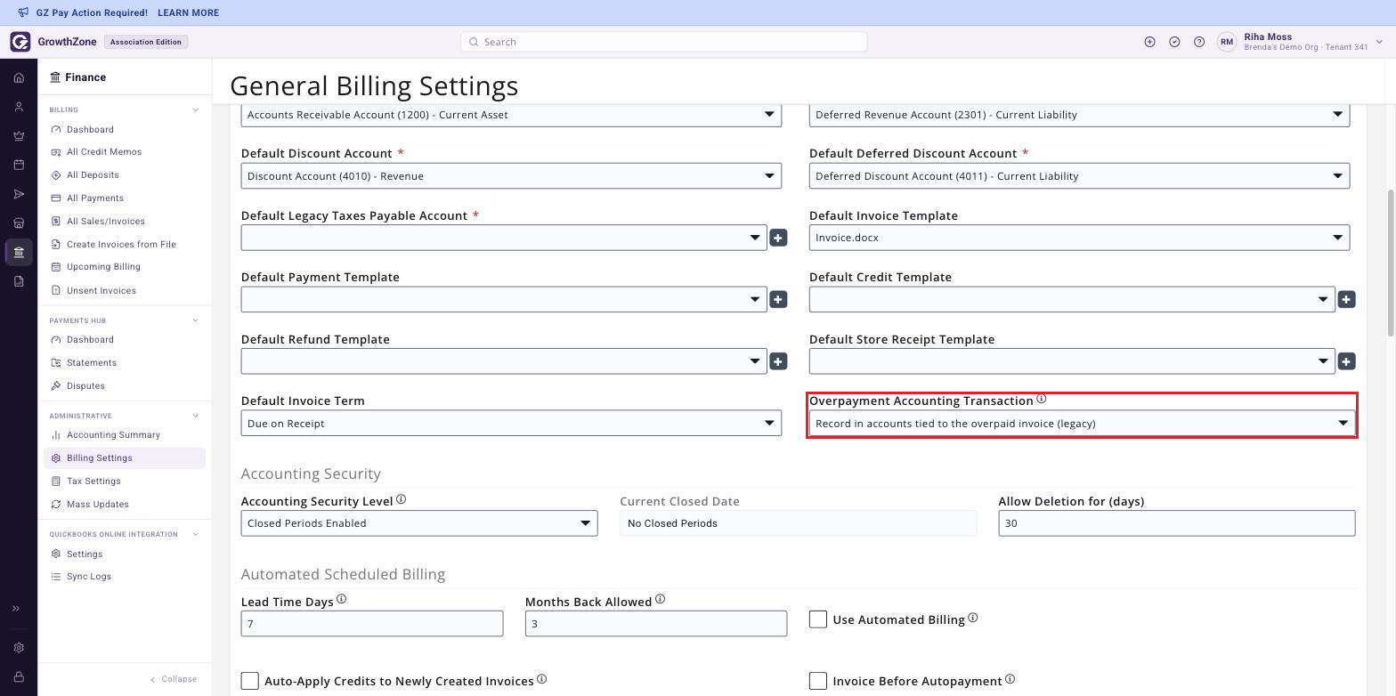This screenshot has width=1396, height=696.
Task: Open the Store icon in left rail
Action: tap(19, 223)
